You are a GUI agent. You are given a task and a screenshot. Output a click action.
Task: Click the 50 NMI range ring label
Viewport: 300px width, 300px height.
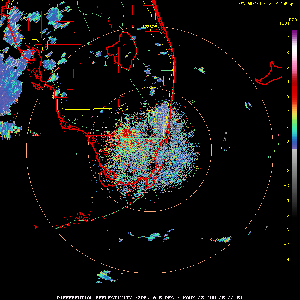click(x=150, y=88)
